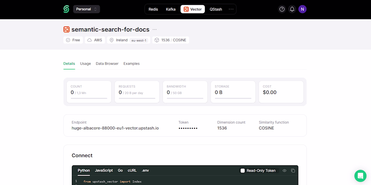This screenshot has height=185, width=371.
Task: Open the notifications bell
Action: (292, 9)
